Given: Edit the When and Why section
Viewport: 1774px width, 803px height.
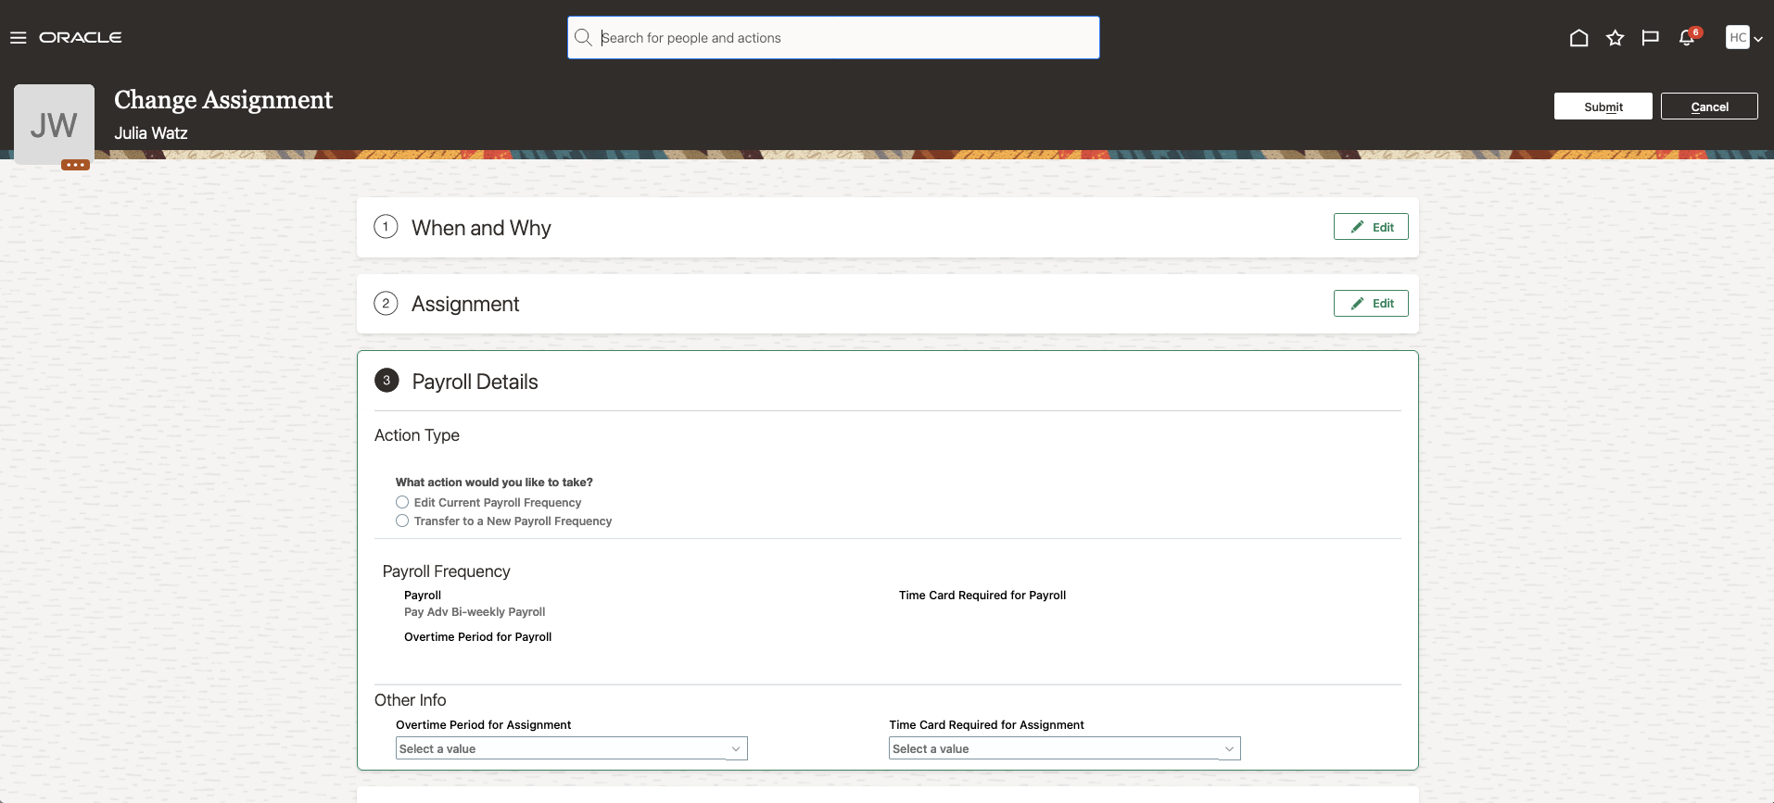Looking at the screenshot, I should pos(1371,227).
